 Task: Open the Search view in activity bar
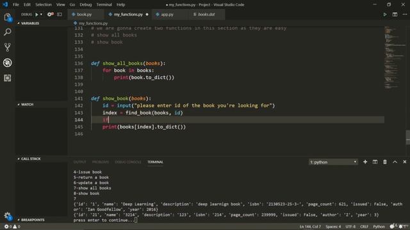coord(7,32)
